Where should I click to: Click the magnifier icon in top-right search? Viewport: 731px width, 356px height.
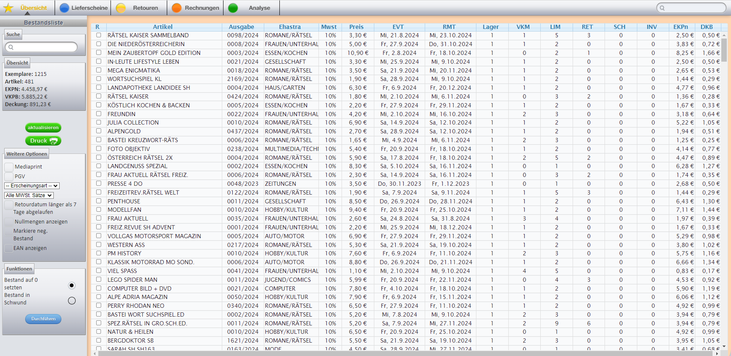point(663,8)
